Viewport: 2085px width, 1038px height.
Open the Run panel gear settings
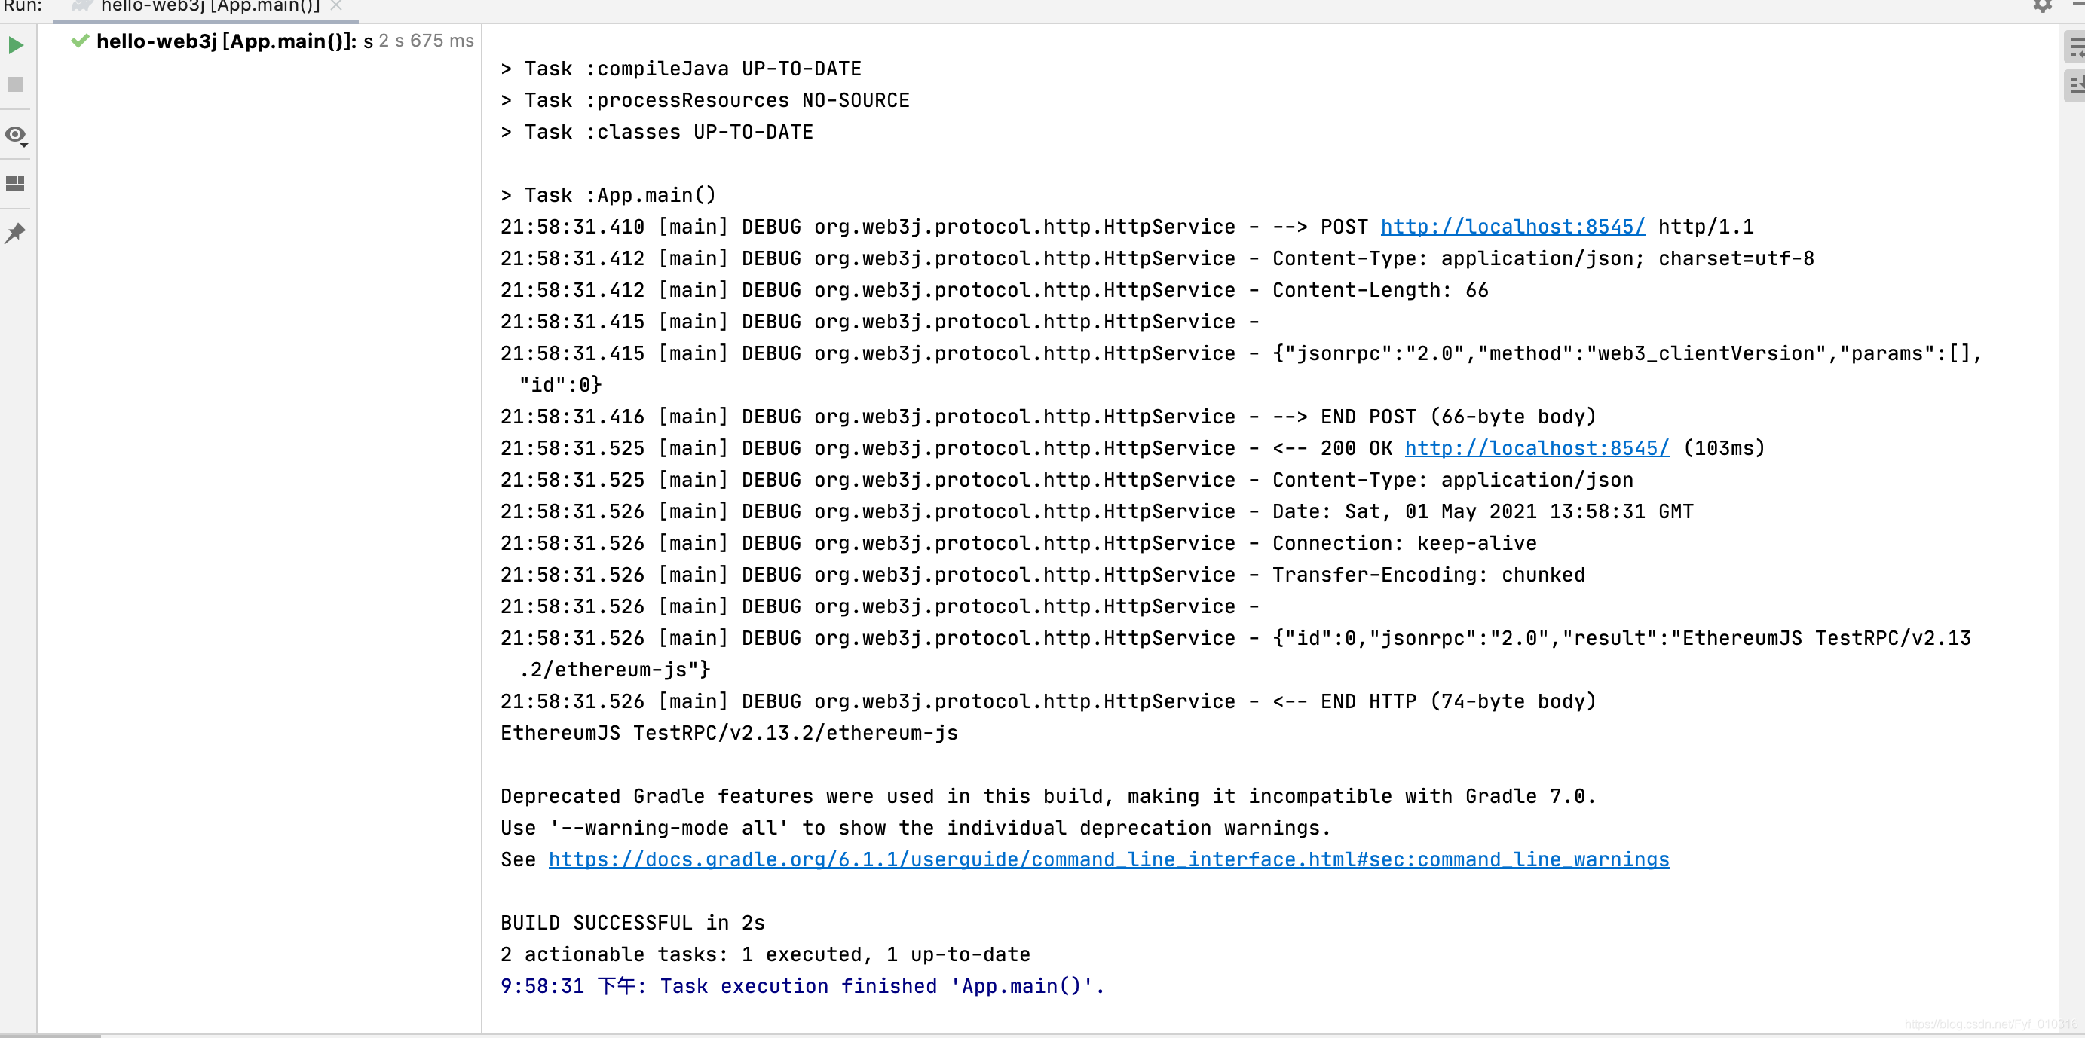pyautogui.click(x=2042, y=7)
